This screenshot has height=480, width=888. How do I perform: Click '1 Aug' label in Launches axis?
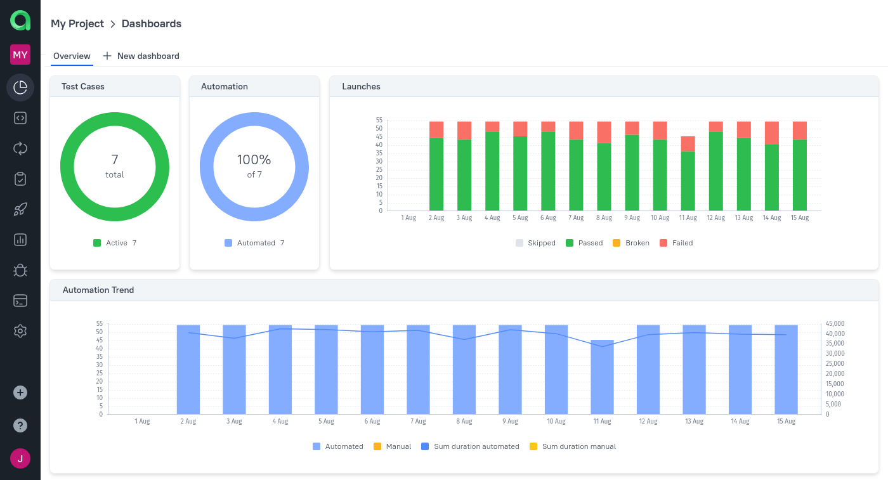[x=408, y=217]
